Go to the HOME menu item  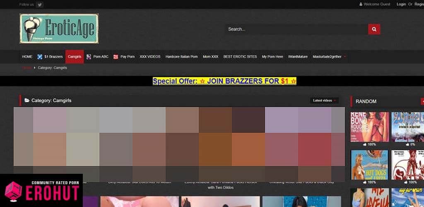point(27,57)
